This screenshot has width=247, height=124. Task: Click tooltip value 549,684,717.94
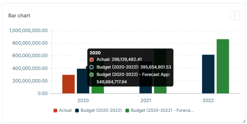[x=112, y=82]
